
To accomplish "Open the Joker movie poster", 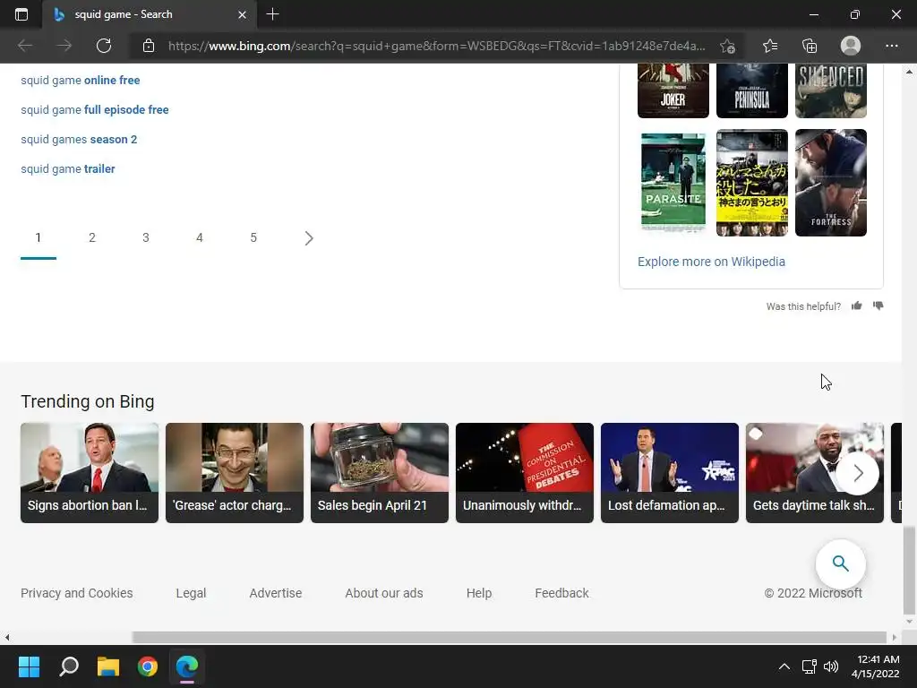I will [x=673, y=90].
